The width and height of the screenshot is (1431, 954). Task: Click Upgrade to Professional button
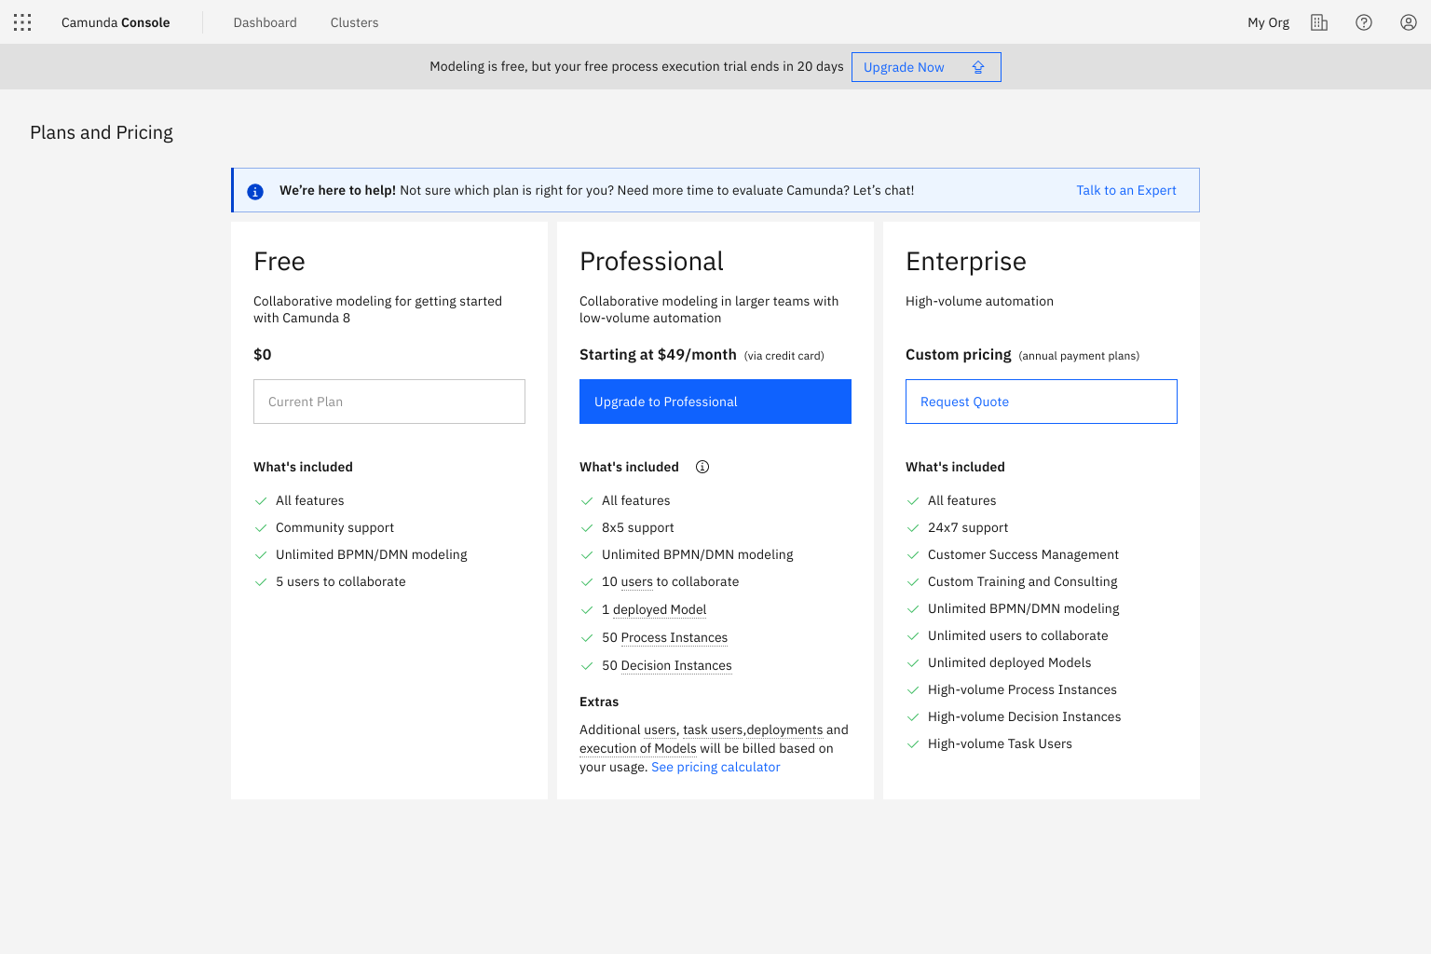coord(715,402)
